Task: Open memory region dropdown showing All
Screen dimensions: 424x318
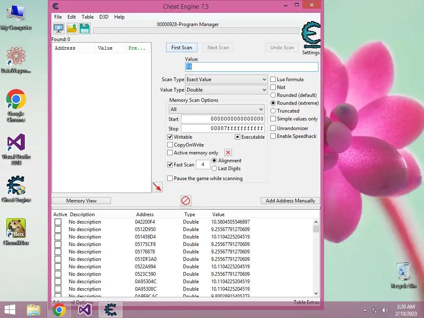Action: [x=216, y=109]
